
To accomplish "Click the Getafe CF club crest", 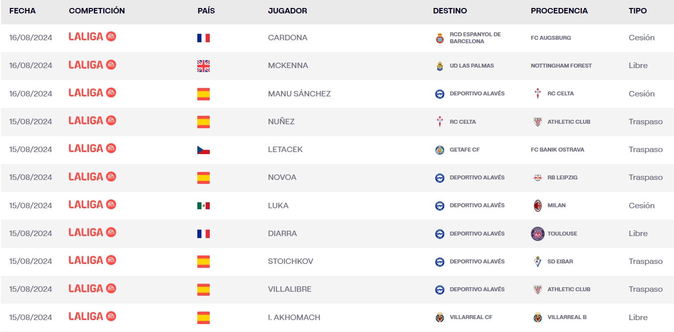I will point(439,150).
